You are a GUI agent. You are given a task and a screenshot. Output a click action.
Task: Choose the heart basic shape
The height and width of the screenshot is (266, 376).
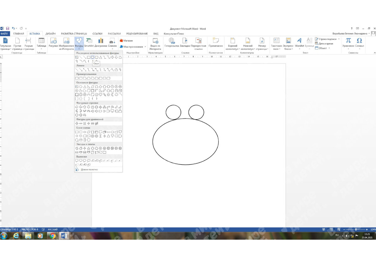(x=100, y=94)
